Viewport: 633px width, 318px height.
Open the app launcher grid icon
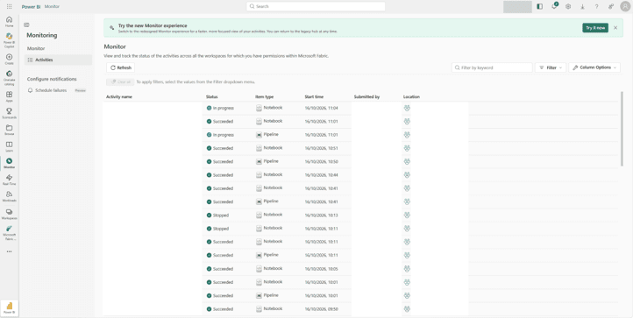tap(10, 6)
